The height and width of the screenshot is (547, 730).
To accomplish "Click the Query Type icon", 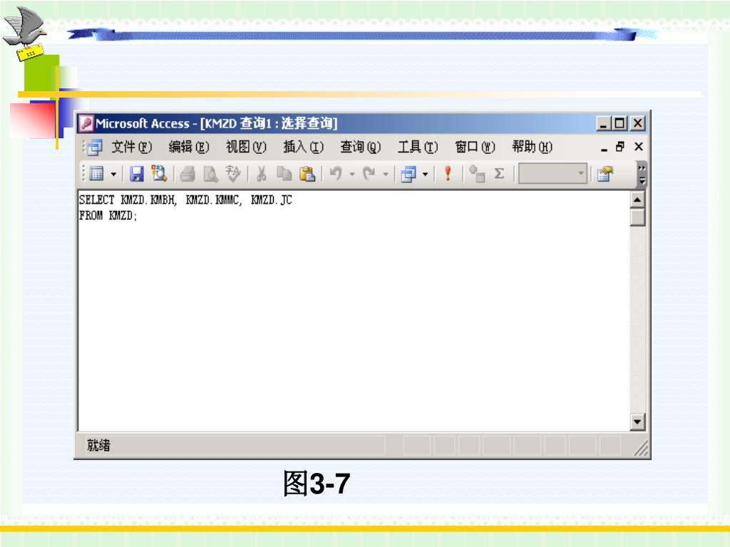I will pyautogui.click(x=408, y=174).
